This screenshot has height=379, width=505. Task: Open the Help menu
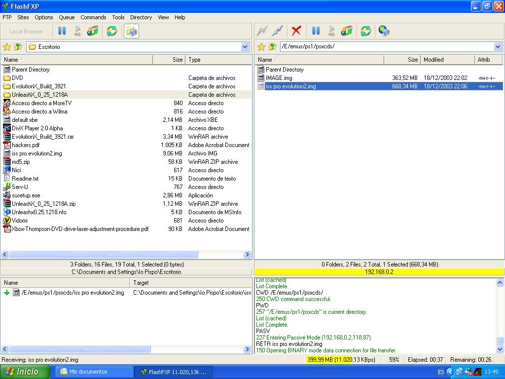pyautogui.click(x=180, y=17)
